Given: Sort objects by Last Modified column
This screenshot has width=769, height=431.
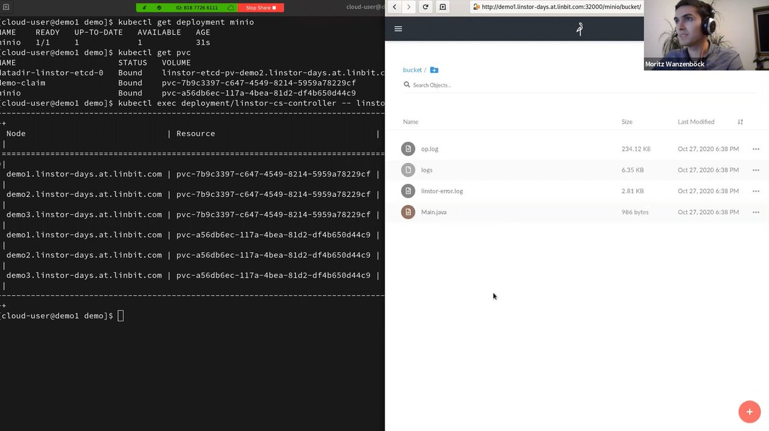Looking at the screenshot, I should pyautogui.click(x=696, y=122).
